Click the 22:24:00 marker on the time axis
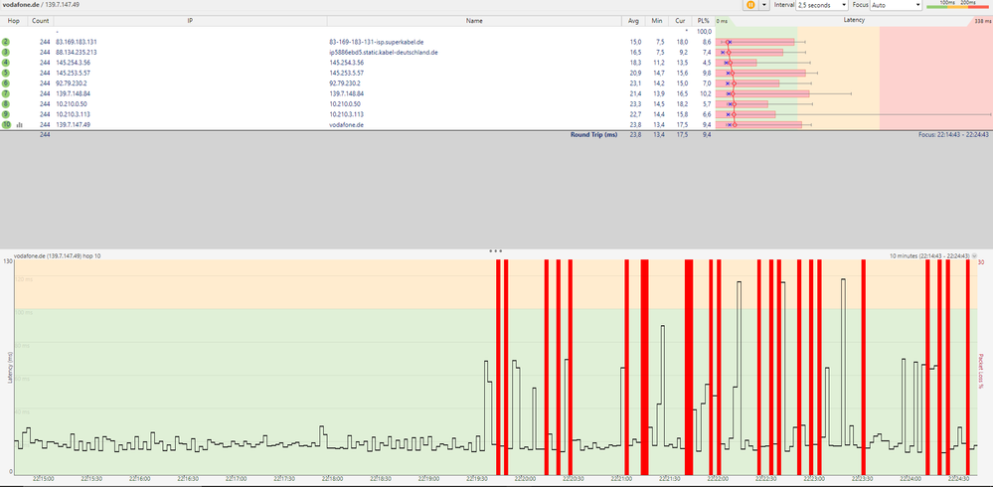The width and height of the screenshot is (993, 487). pyautogui.click(x=910, y=479)
